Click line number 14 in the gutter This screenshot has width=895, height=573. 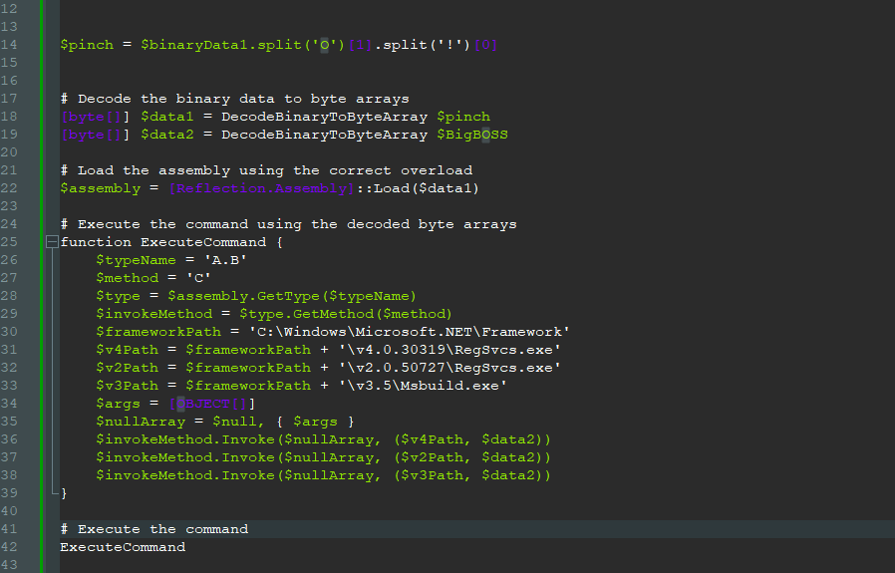point(9,45)
